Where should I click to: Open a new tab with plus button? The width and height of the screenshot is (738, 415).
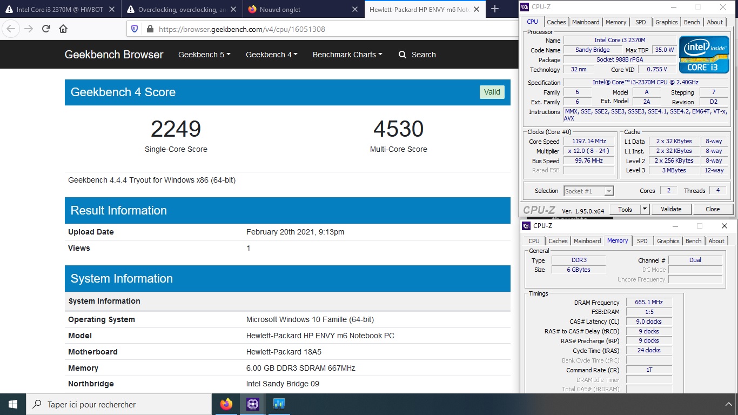[494, 9]
